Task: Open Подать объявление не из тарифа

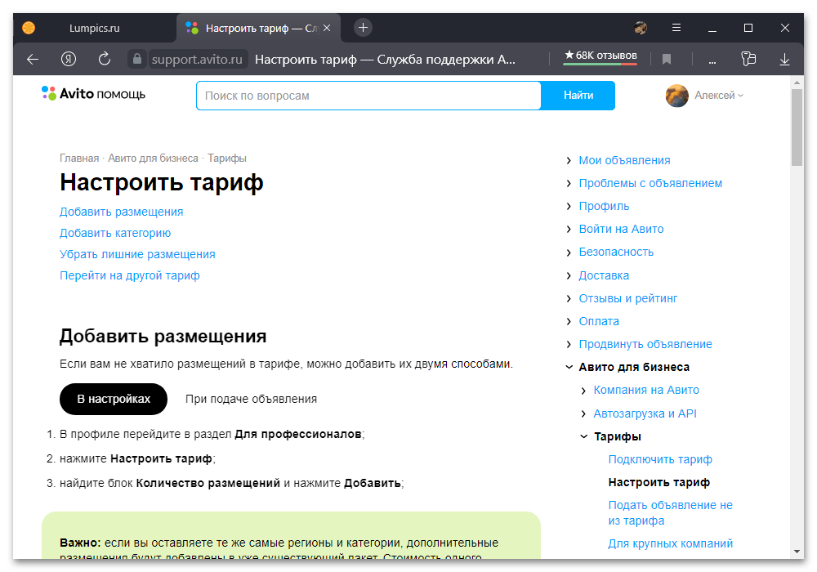Action: (670, 512)
